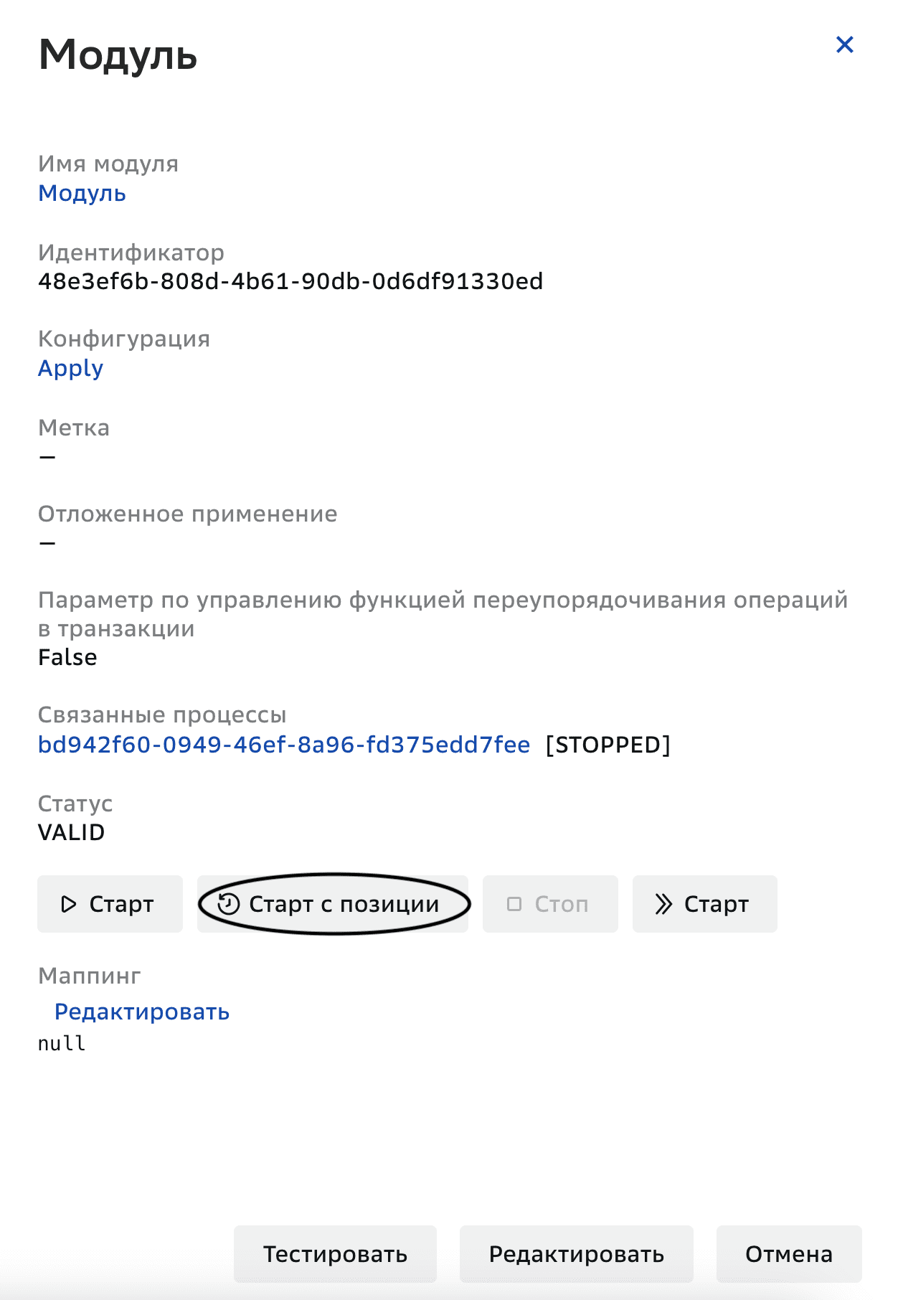Cancel the dialog with Отмена
The width and height of the screenshot is (898, 1300).
(788, 1254)
